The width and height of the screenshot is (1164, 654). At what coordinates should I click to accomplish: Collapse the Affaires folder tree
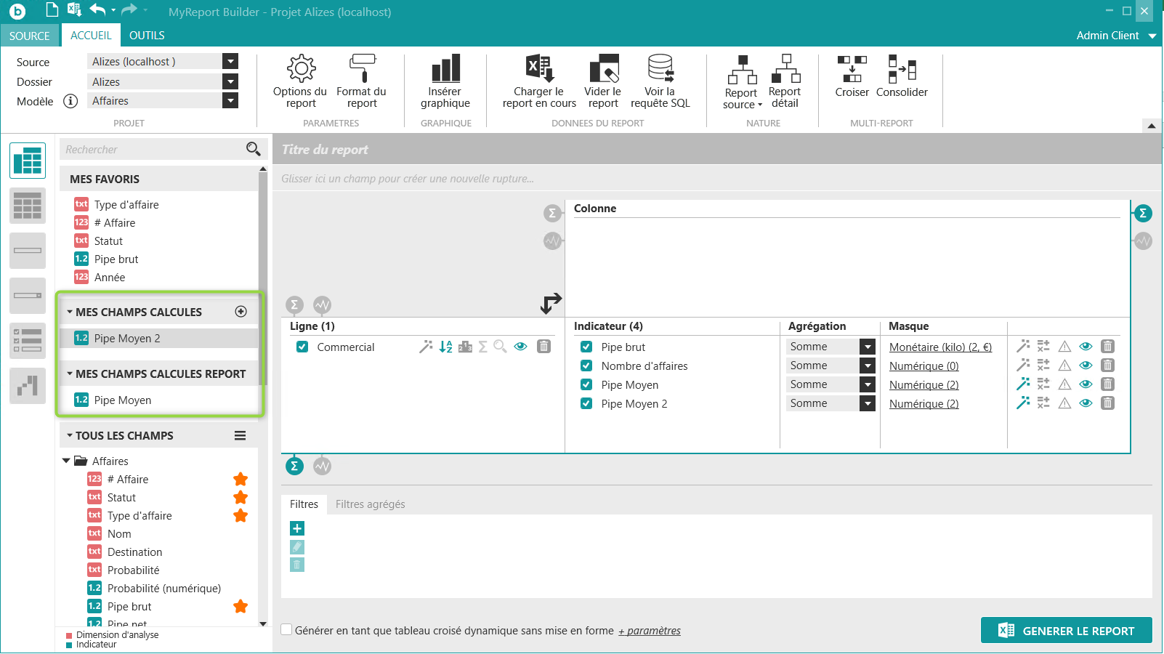point(67,461)
